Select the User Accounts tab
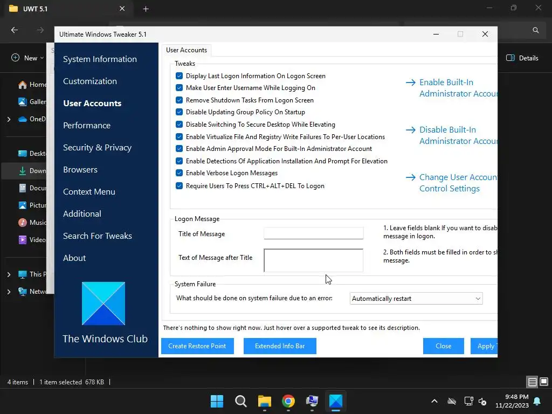The height and width of the screenshot is (414, 552). [187, 50]
